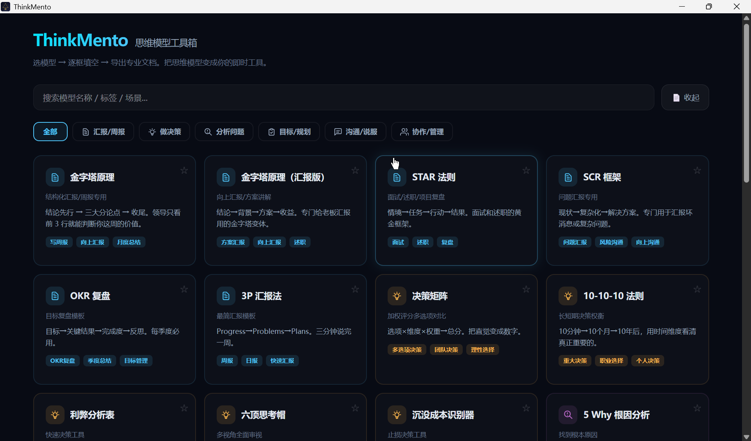The width and height of the screenshot is (751, 441).
Task: Toggle the star on 决策矩阵 card
Action: (526, 289)
